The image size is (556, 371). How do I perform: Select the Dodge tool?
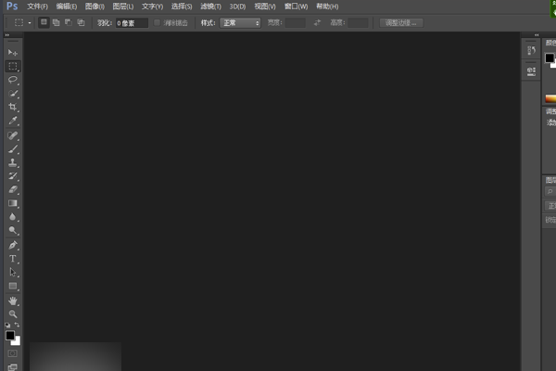[x=13, y=230]
